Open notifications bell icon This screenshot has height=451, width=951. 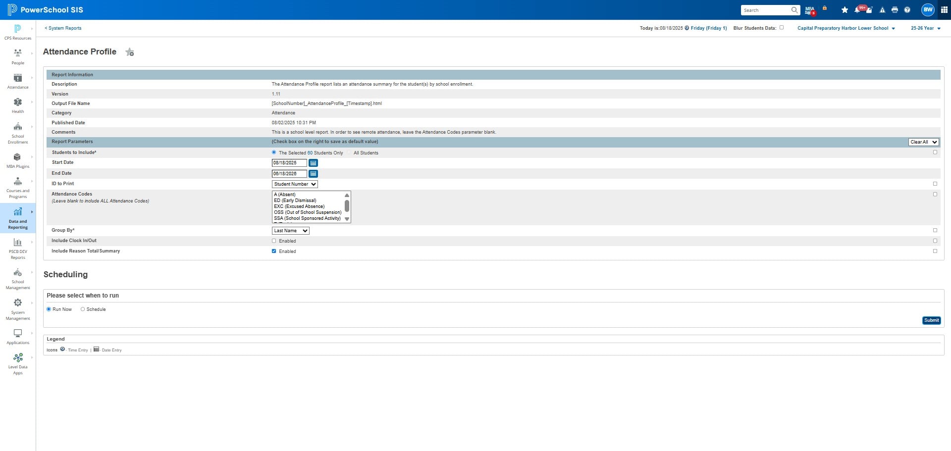click(x=857, y=10)
